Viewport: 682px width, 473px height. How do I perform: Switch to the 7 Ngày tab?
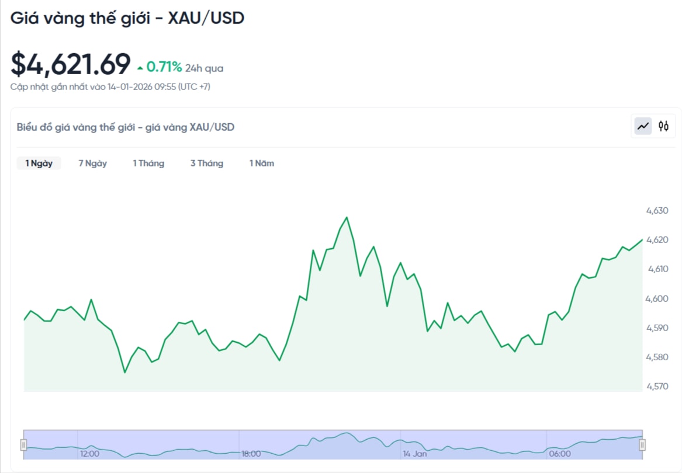(92, 164)
